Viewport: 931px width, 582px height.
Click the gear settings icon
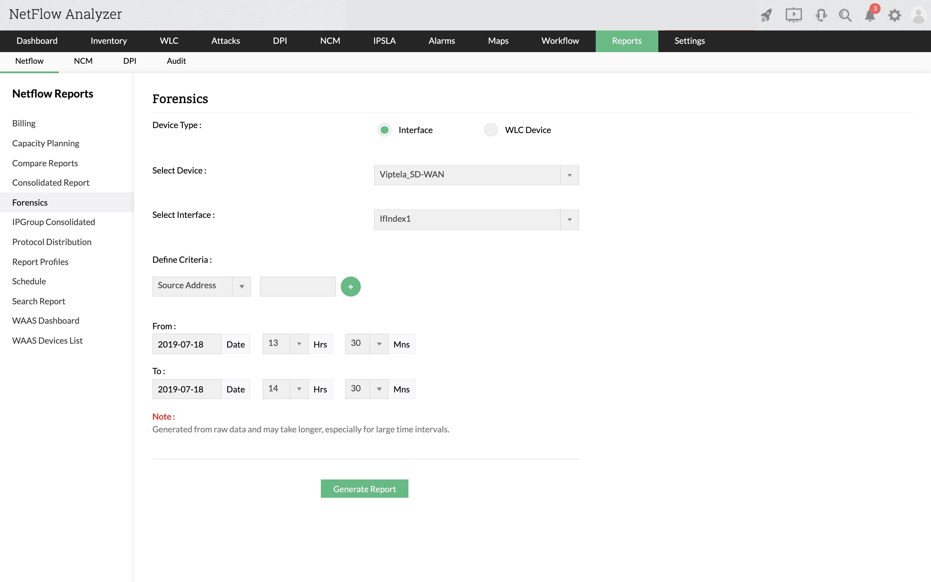[x=894, y=16]
